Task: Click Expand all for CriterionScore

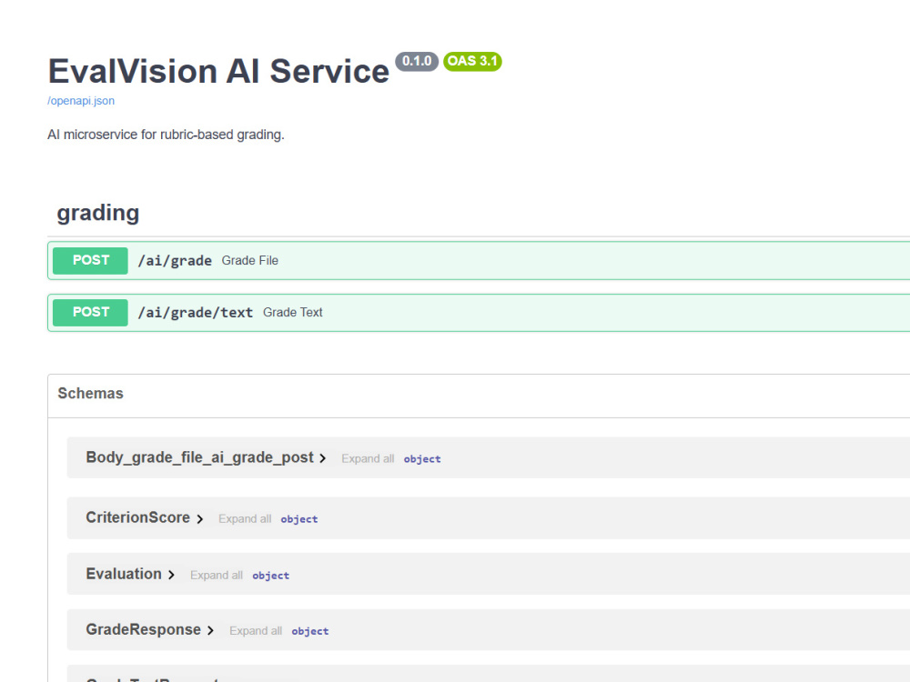Action: click(x=244, y=519)
